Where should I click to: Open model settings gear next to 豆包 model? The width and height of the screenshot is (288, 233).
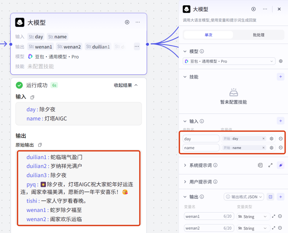coord(281,61)
